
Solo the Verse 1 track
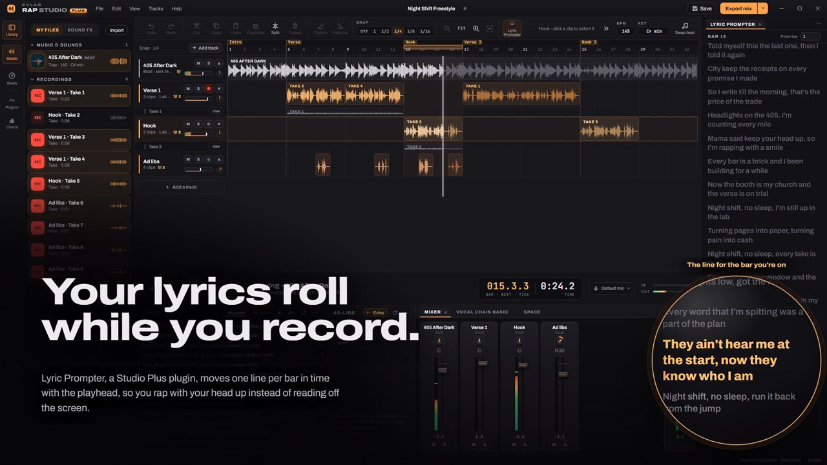[x=198, y=88]
